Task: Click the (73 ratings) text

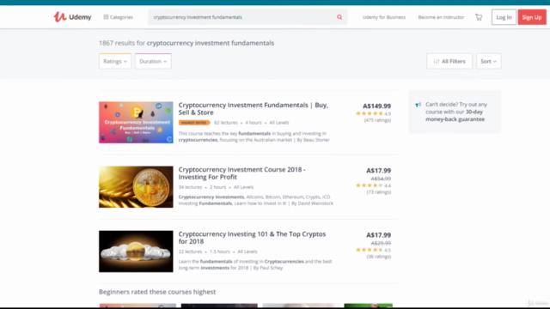Action: [x=379, y=192]
